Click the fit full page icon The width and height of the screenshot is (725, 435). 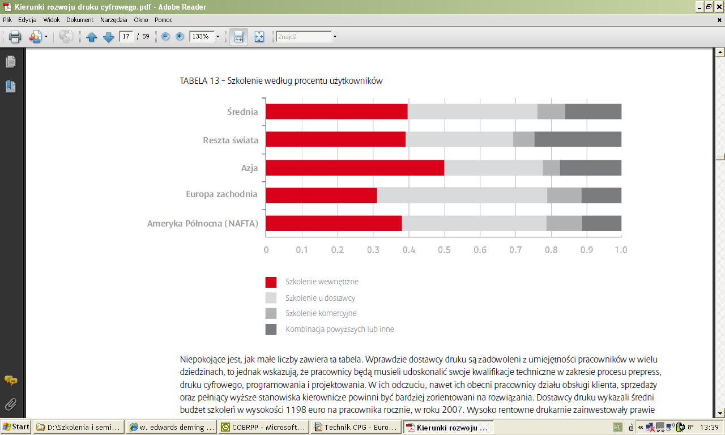coord(259,37)
